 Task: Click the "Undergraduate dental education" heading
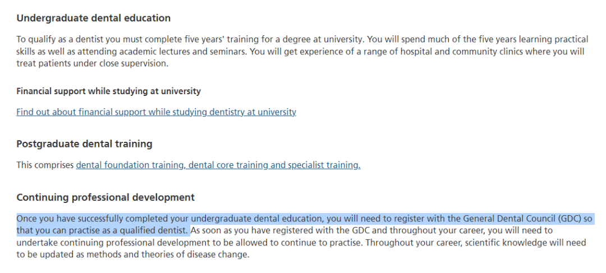pyautogui.click(x=93, y=18)
